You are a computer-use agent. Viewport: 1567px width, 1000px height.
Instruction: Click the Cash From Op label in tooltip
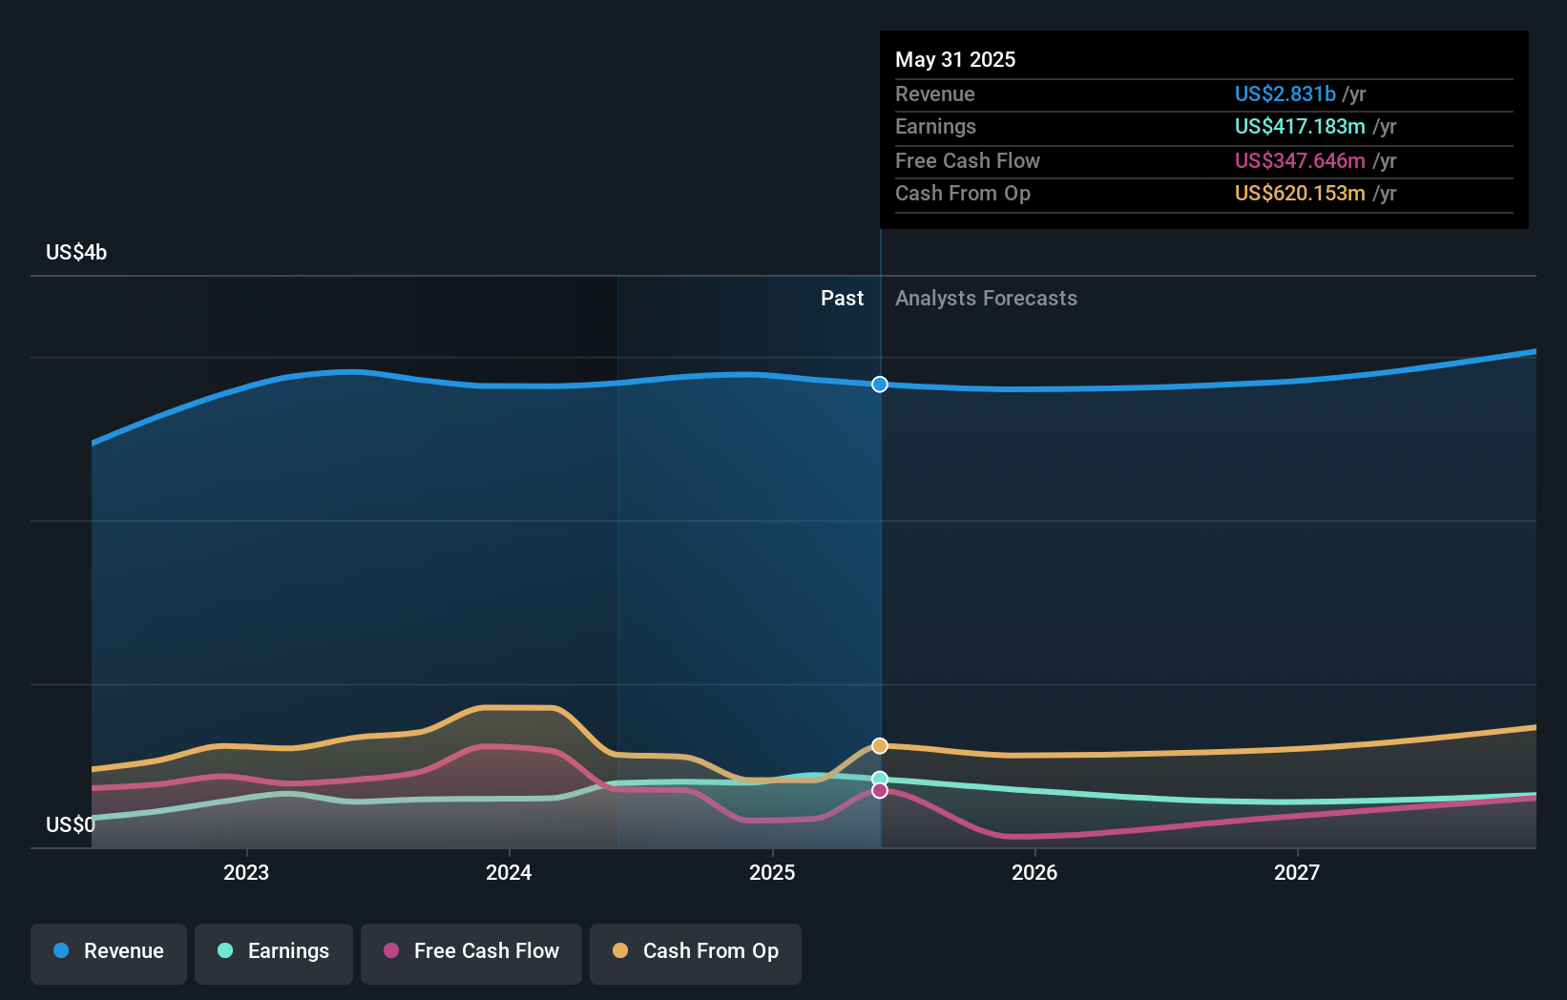pyautogui.click(x=963, y=193)
